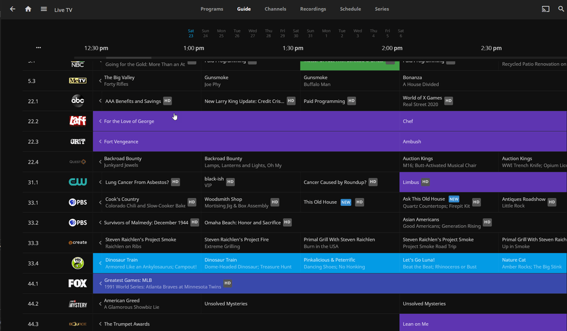The width and height of the screenshot is (567, 331).
Task: Select the GRIT channel logo
Action: tap(78, 142)
